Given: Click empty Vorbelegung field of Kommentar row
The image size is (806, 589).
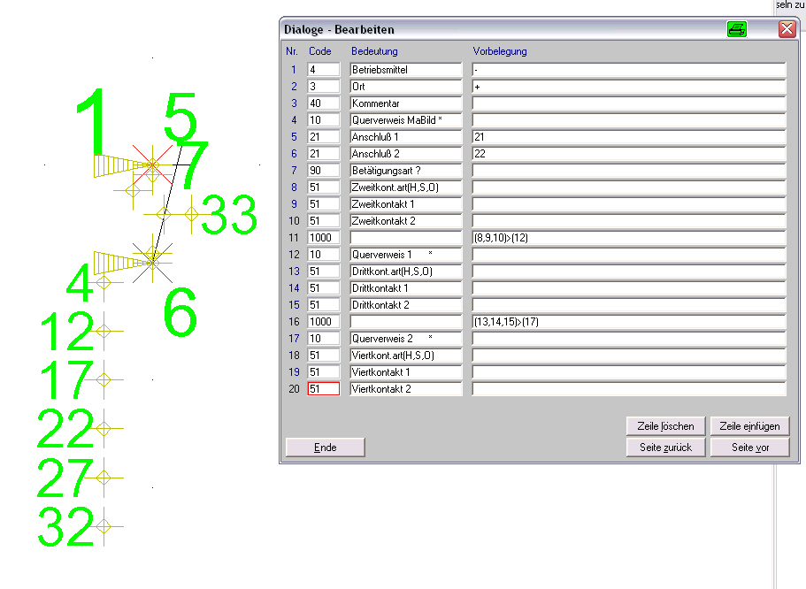Looking at the screenshot, I should coord(629,103).
